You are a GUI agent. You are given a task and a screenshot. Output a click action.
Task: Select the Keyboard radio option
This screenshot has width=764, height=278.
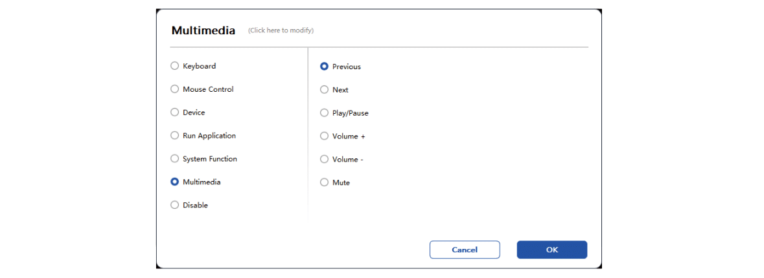[x=174, y=66]
